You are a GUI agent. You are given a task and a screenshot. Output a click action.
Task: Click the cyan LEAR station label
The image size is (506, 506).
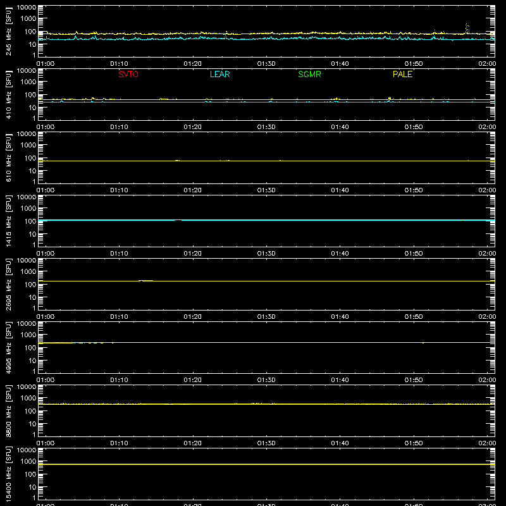[x=219, y=74]
